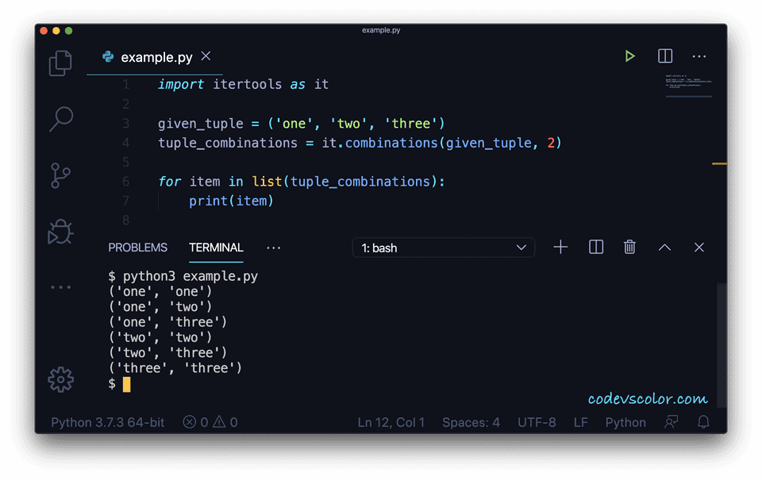This screenshot has height=480, width=762.
Task: Create a new terminal with the plus icon
Action: click(560, 247)
